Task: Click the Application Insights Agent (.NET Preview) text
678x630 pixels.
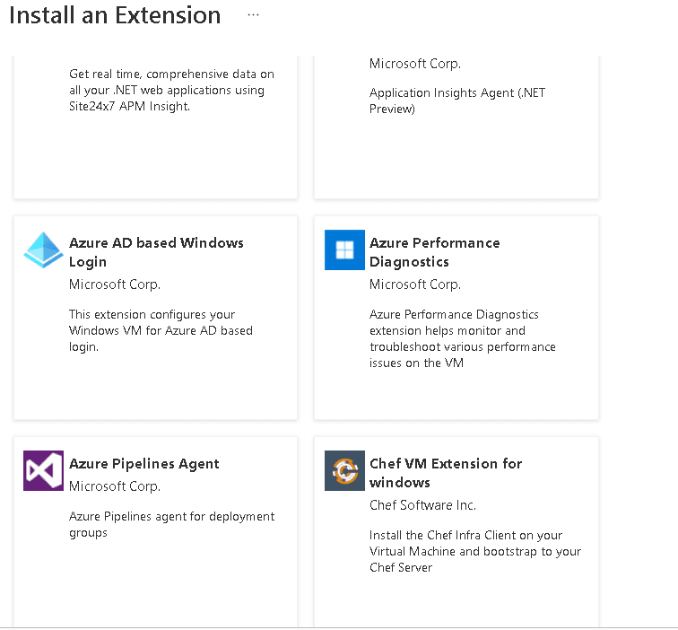Action: 457,101
